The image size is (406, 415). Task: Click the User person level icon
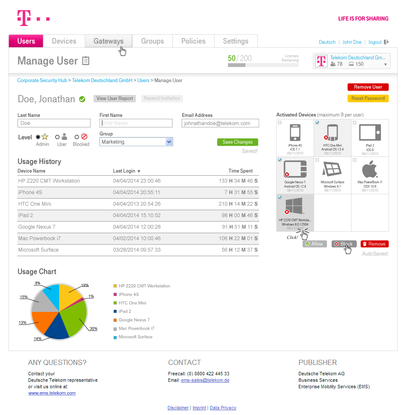(x=64, y=137)
